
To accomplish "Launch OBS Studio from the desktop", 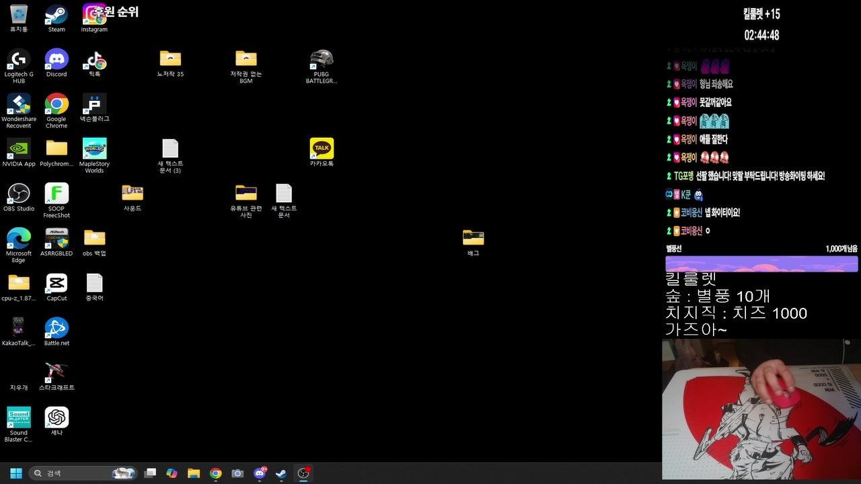I will pos(19,198).
